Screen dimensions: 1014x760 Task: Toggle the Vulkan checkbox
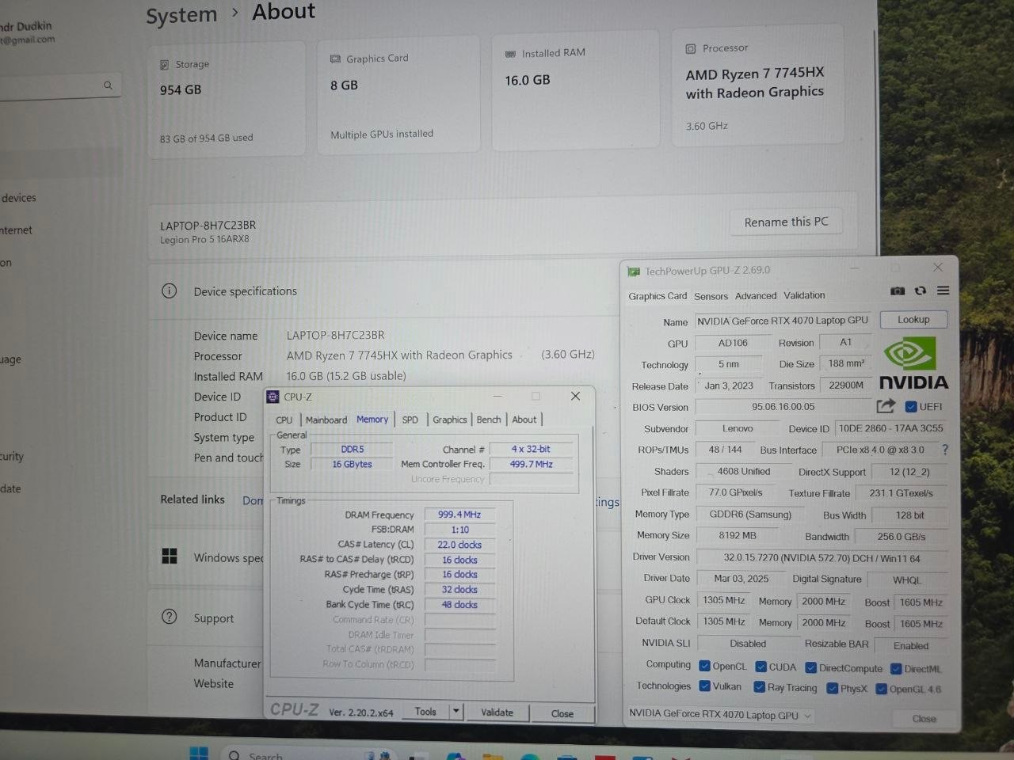coord(704,686)
